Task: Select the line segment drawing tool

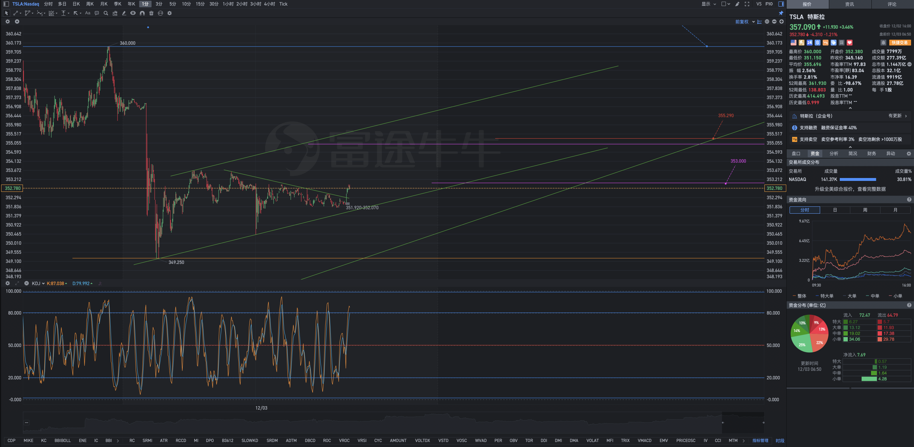Action: click(x=16, y=13)
